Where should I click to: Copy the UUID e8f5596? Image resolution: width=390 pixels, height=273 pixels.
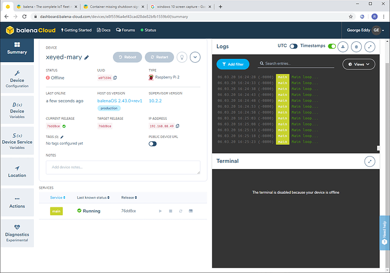[115, 78]
